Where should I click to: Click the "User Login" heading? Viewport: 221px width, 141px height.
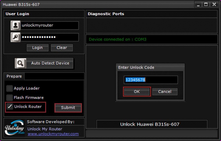coord(17,14)
